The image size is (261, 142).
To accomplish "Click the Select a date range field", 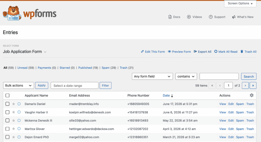I will 75,86.
